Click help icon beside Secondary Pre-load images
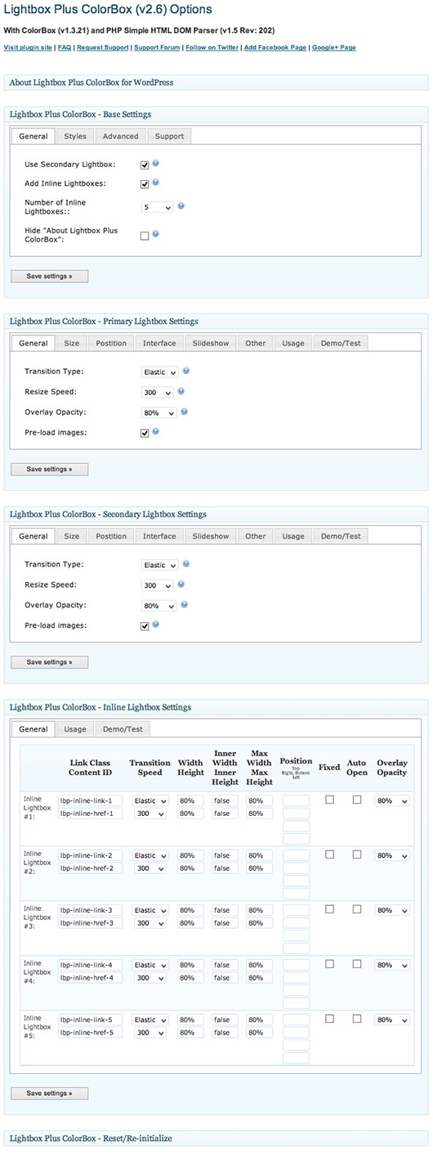Viewport: 433px width, 1154px height. click(155, 624)
